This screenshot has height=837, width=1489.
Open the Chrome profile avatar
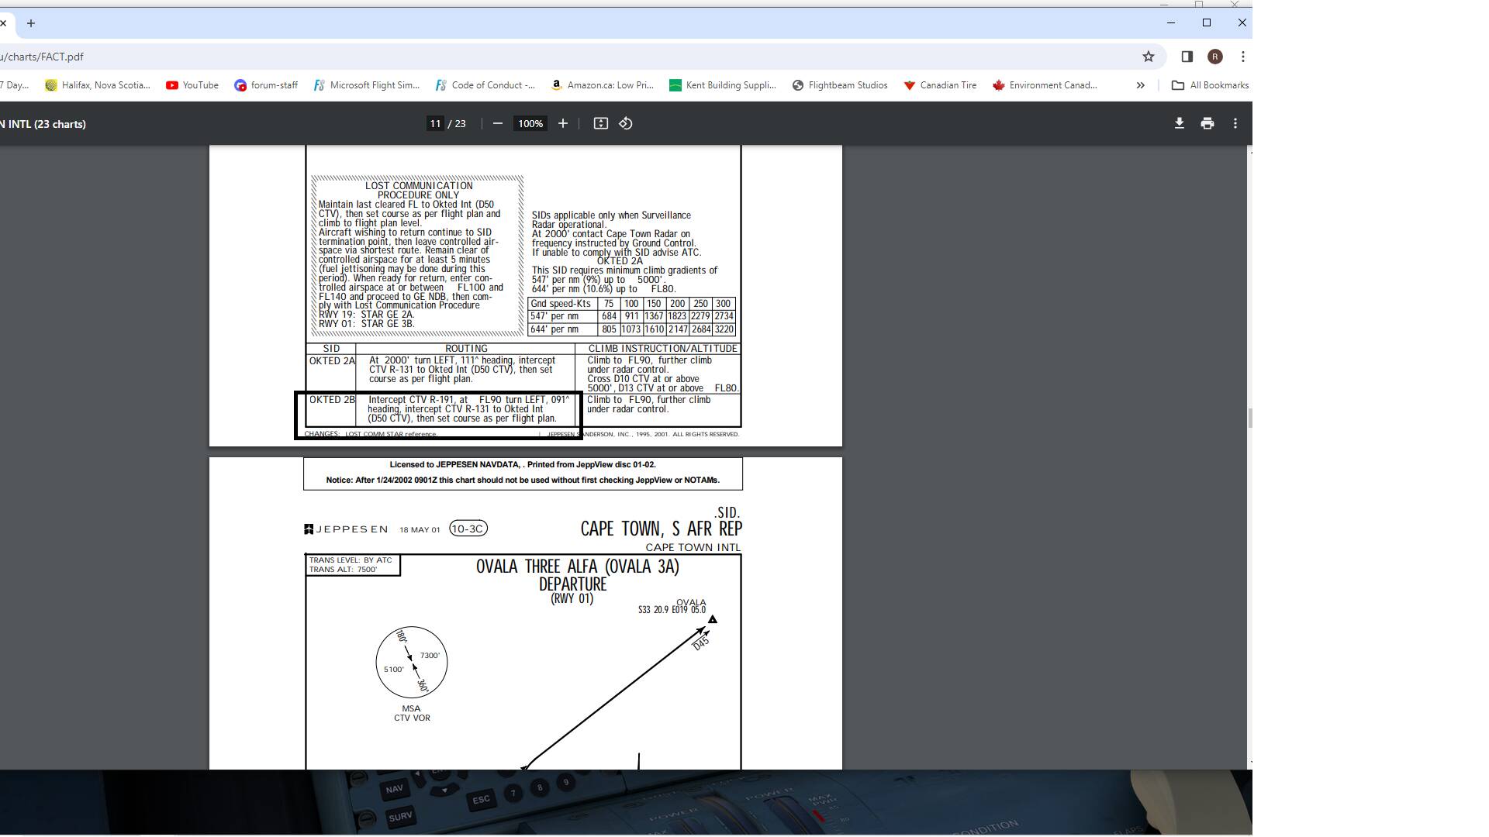[1214, 57]
